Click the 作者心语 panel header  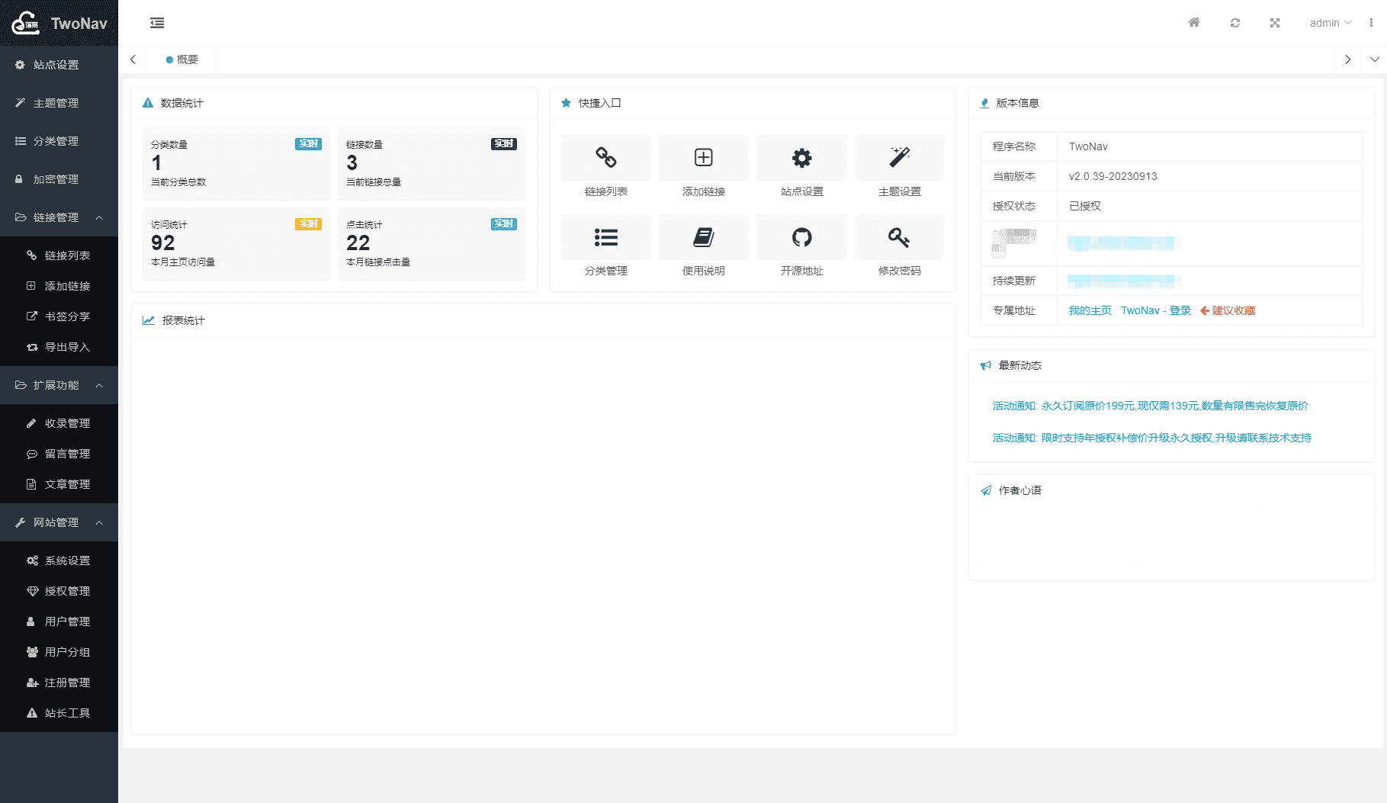(x=1171, y=490)
